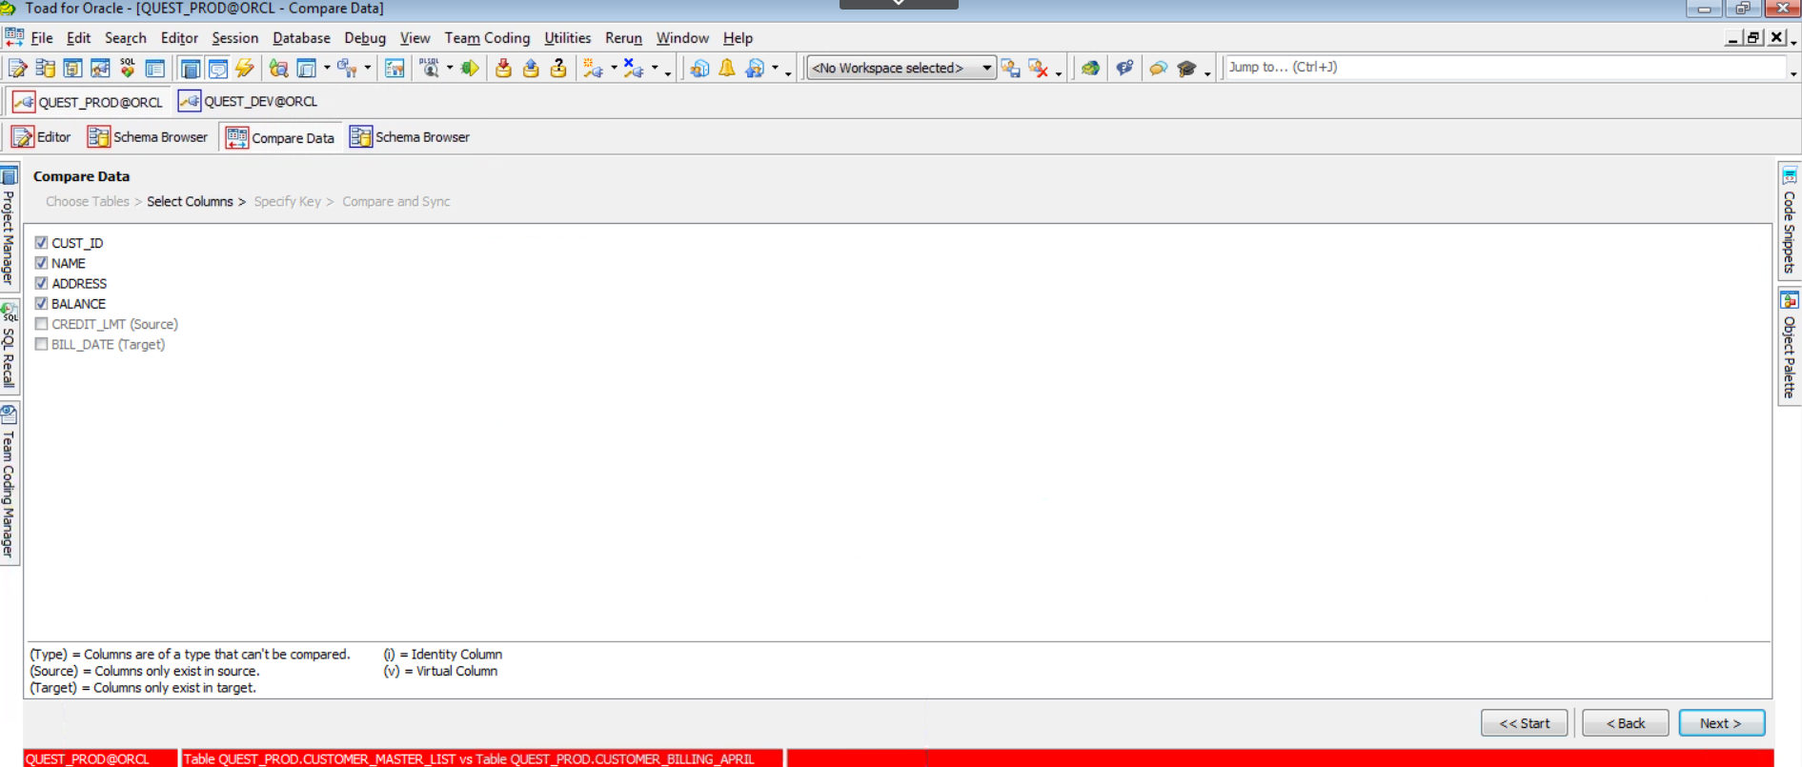This screenshot has height=767, width=1802.
Task: Click the lightning bolt execute icon
Action: tap(245, 68)
